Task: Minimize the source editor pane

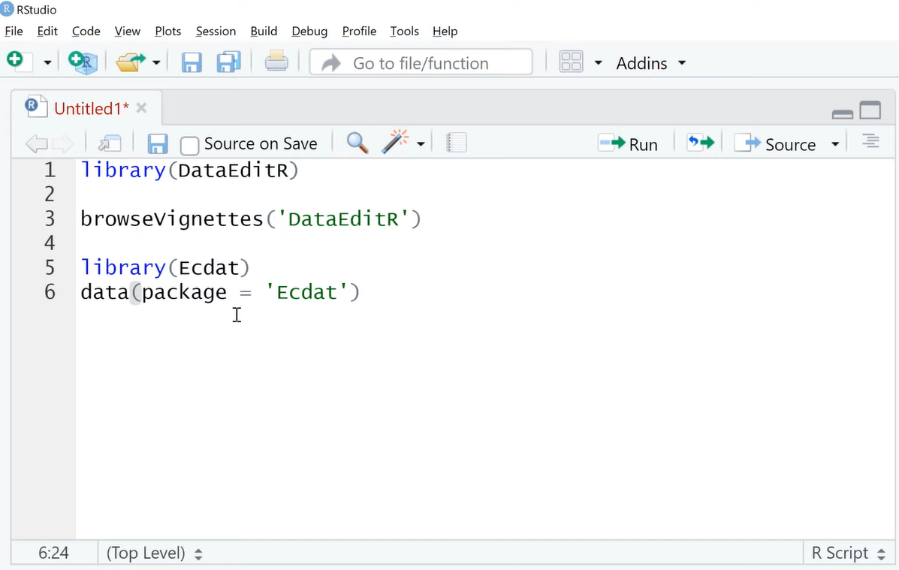Action: (x=842, y=114)
